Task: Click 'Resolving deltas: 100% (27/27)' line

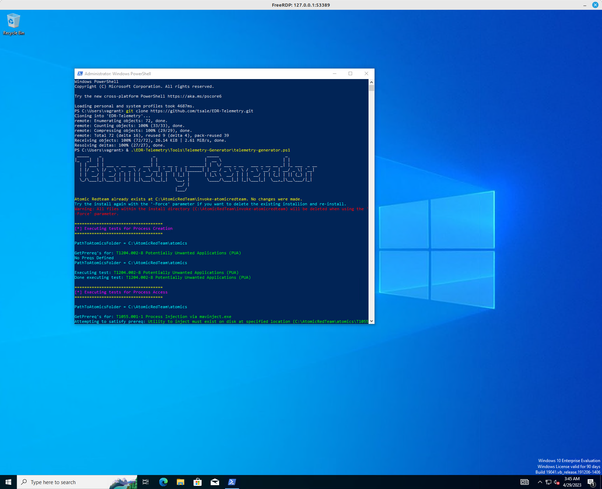Action: pos(120,145)
